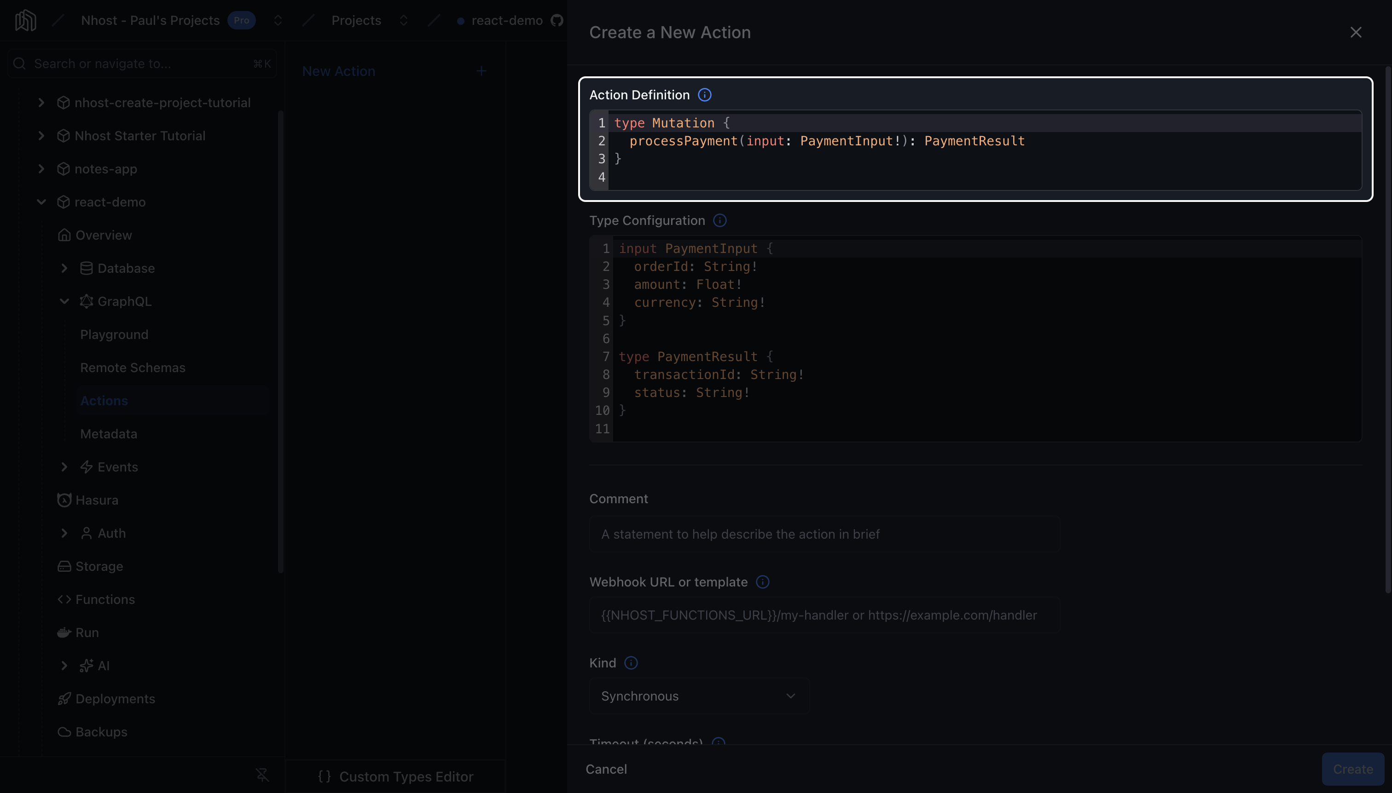The image size is (1392, 793).
Task: Open the Overview page
Action: [x=104, y=236]
